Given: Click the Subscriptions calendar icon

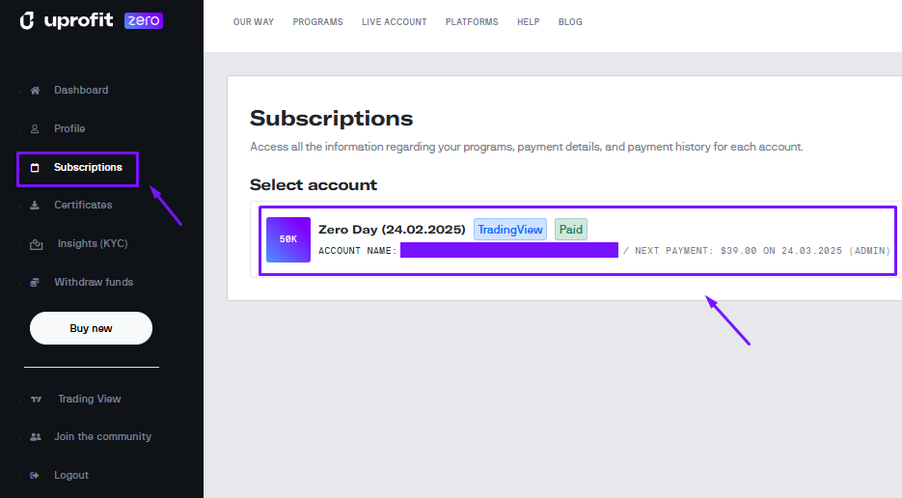Looking at the screenshot, I should (36, 168).
